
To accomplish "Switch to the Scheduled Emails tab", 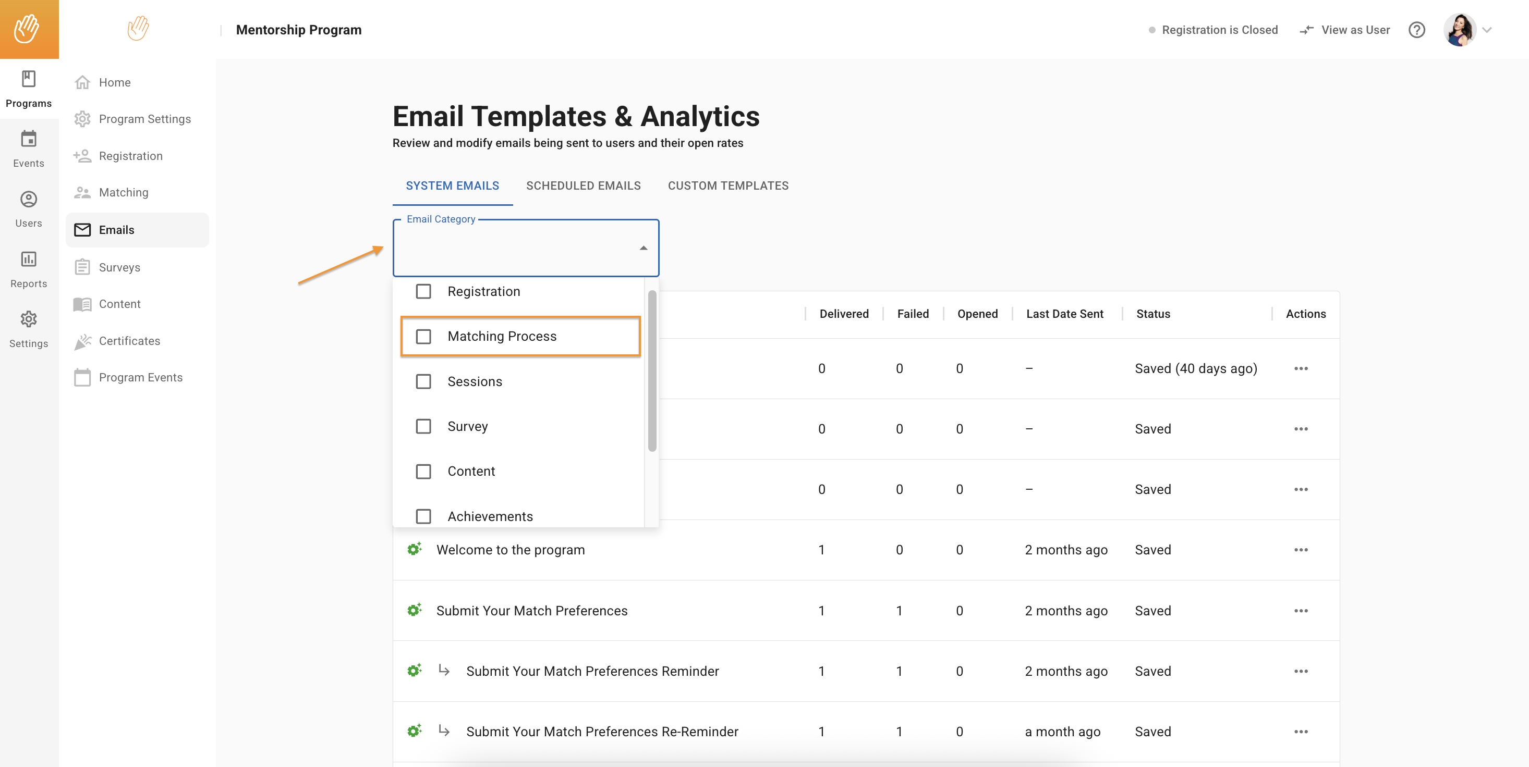I will pyautogui.click(x=583, y=185).
